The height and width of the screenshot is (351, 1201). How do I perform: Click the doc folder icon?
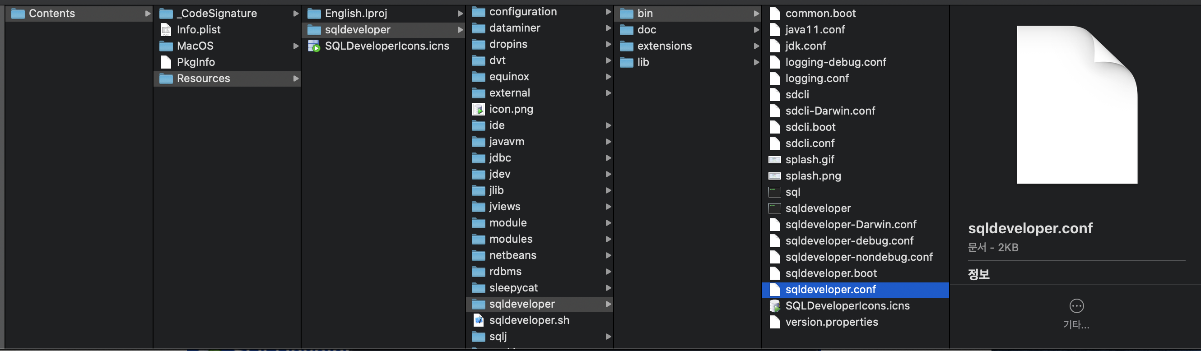[x=627, y=30]
